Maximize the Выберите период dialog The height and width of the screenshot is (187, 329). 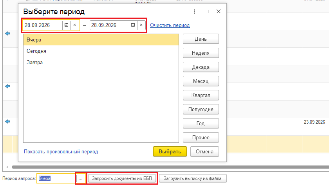[206, 11]
